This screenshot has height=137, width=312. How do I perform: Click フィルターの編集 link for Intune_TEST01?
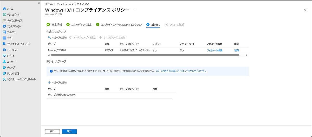click(215, 50)
